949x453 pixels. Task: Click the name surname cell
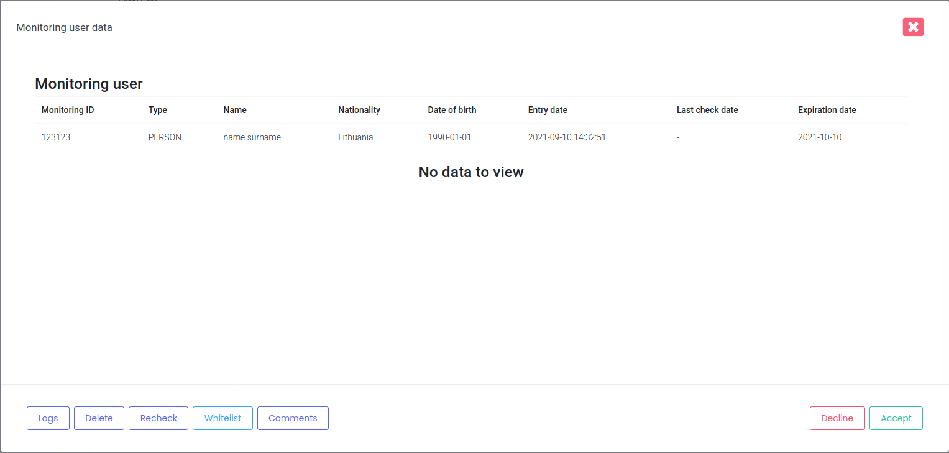click(252, 137)
